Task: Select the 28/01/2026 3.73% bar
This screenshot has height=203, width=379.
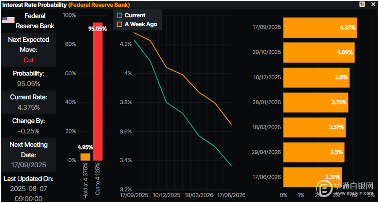Action: pyautogui.click(x=316, y=102)
